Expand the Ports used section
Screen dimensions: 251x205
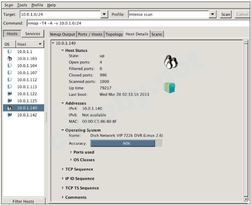71,152
